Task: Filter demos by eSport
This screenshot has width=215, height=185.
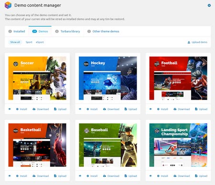Action: point(40,42)
